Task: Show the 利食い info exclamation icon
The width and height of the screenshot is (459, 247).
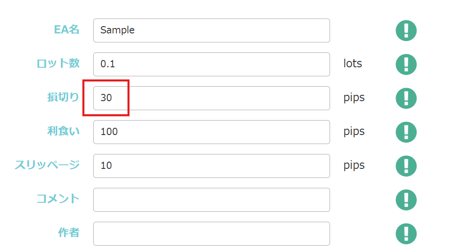Action: 406,132
